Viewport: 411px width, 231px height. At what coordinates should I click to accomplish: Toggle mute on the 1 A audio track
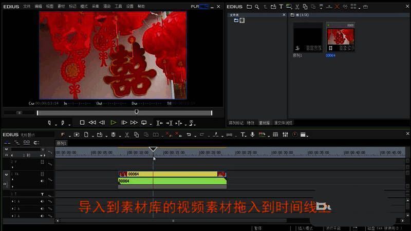pyautogui.click(x=42, y=201)
